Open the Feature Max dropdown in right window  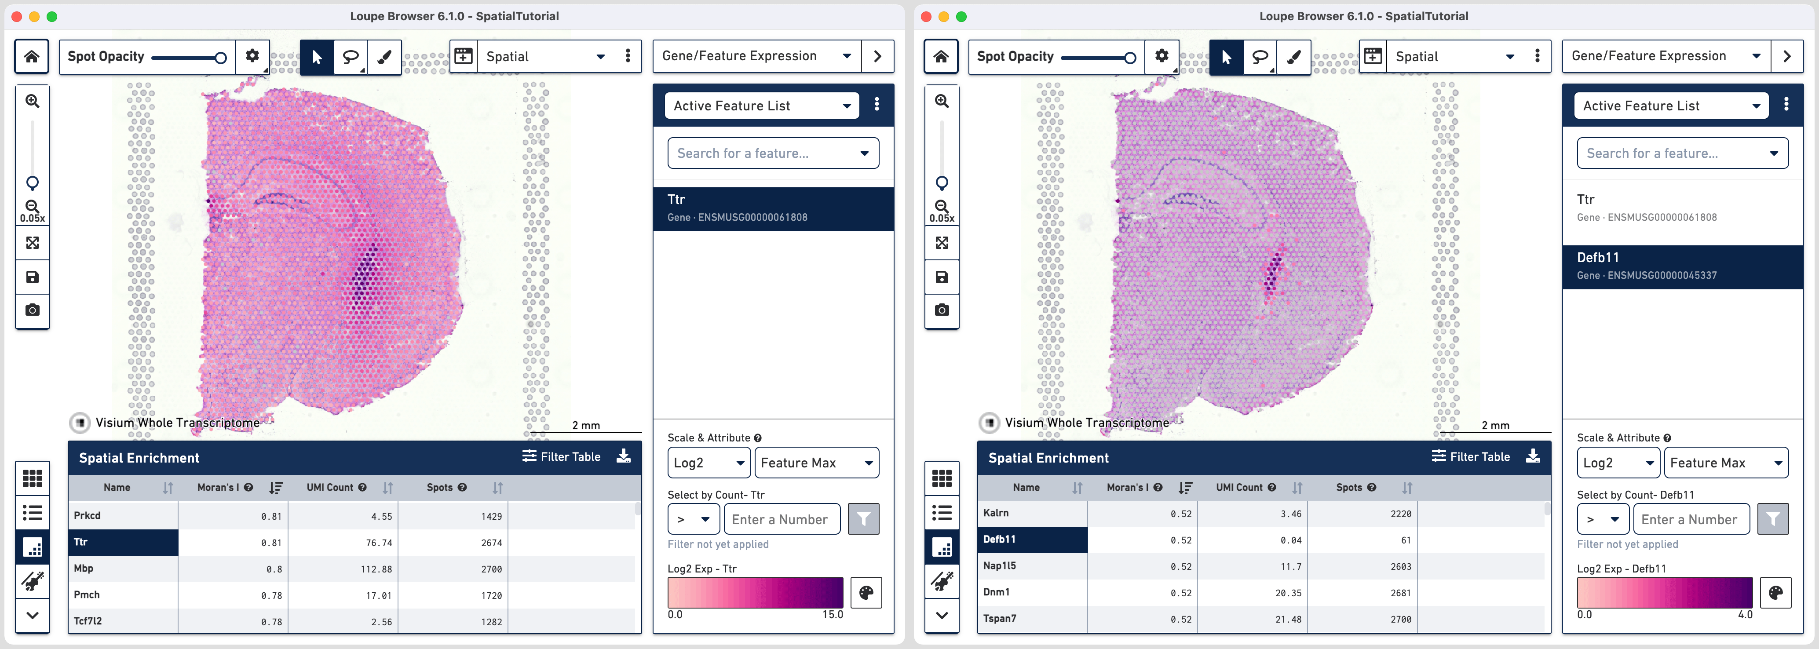pos(1726,463)
